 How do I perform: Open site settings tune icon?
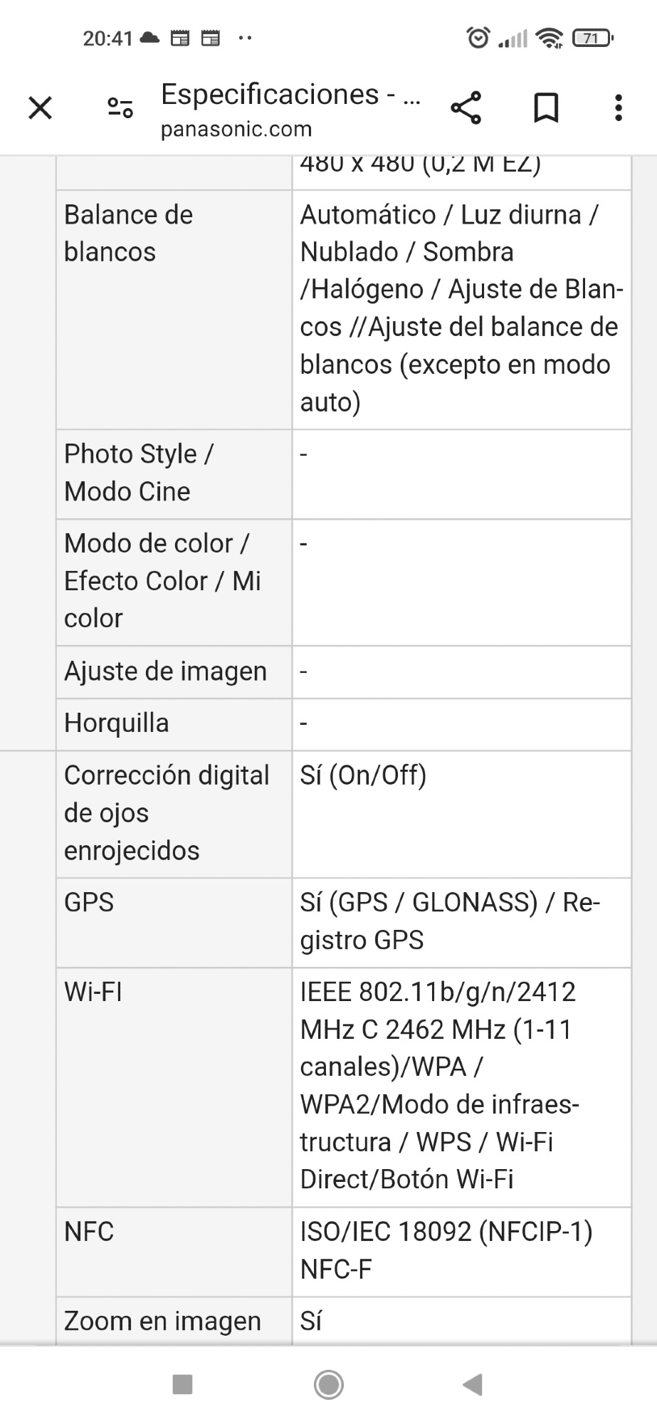click(x=120, y=108)
